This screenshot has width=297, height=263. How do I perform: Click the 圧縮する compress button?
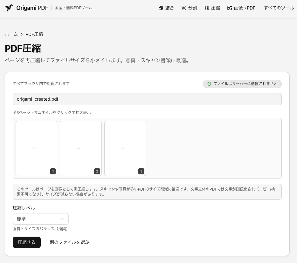click(27, 242)
